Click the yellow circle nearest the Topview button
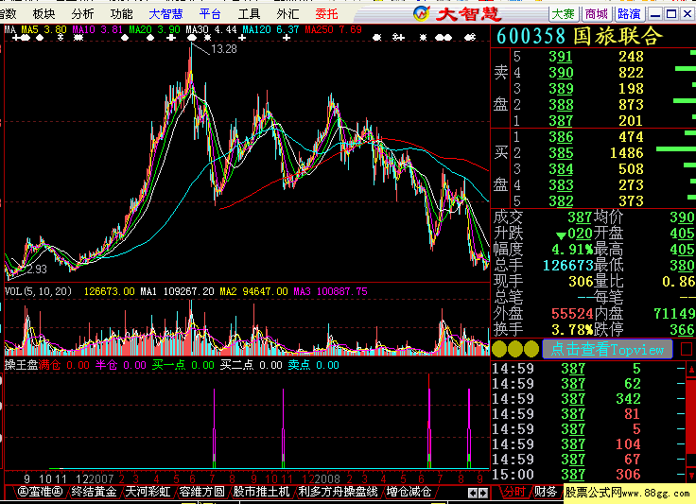 coord(531,349)
